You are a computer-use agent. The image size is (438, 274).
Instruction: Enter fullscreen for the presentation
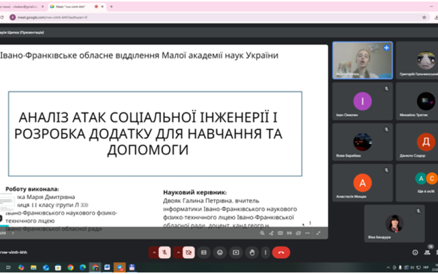318,233
